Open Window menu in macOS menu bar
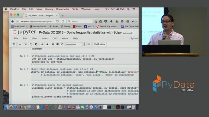The image size is (209, 117). coord(86,9)
